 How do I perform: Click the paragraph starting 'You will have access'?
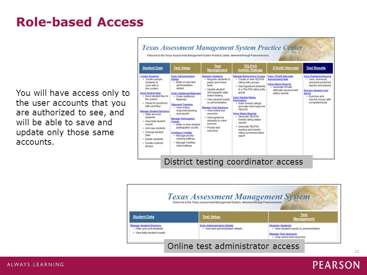pos(73,117)
